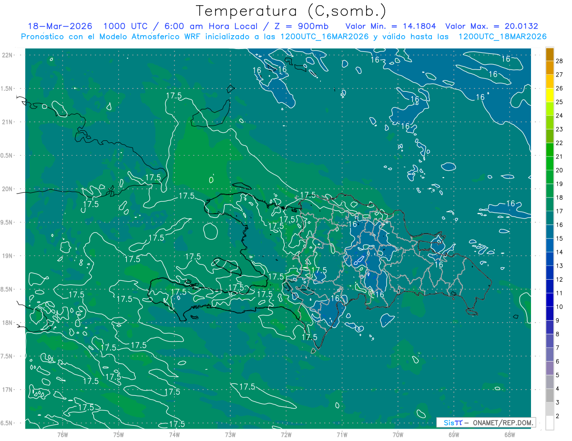Click the "22N" latitude axis label

8,55
